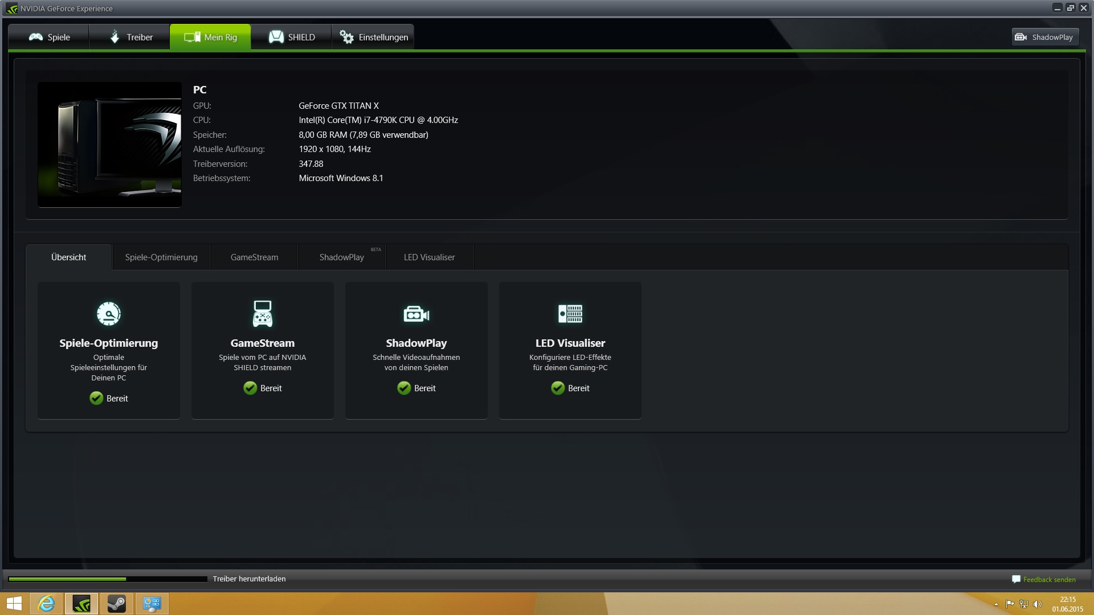
Task: Open the ShadowPlay BETA sub-tab
Action: click(342, 257)
